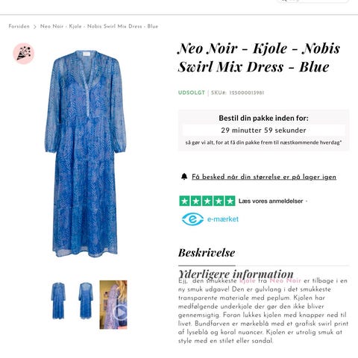This screenshot has width=358, height=358.
Task: Select the first dress thumbnail image
Action: pyautogui.click(x=58, y=301)
